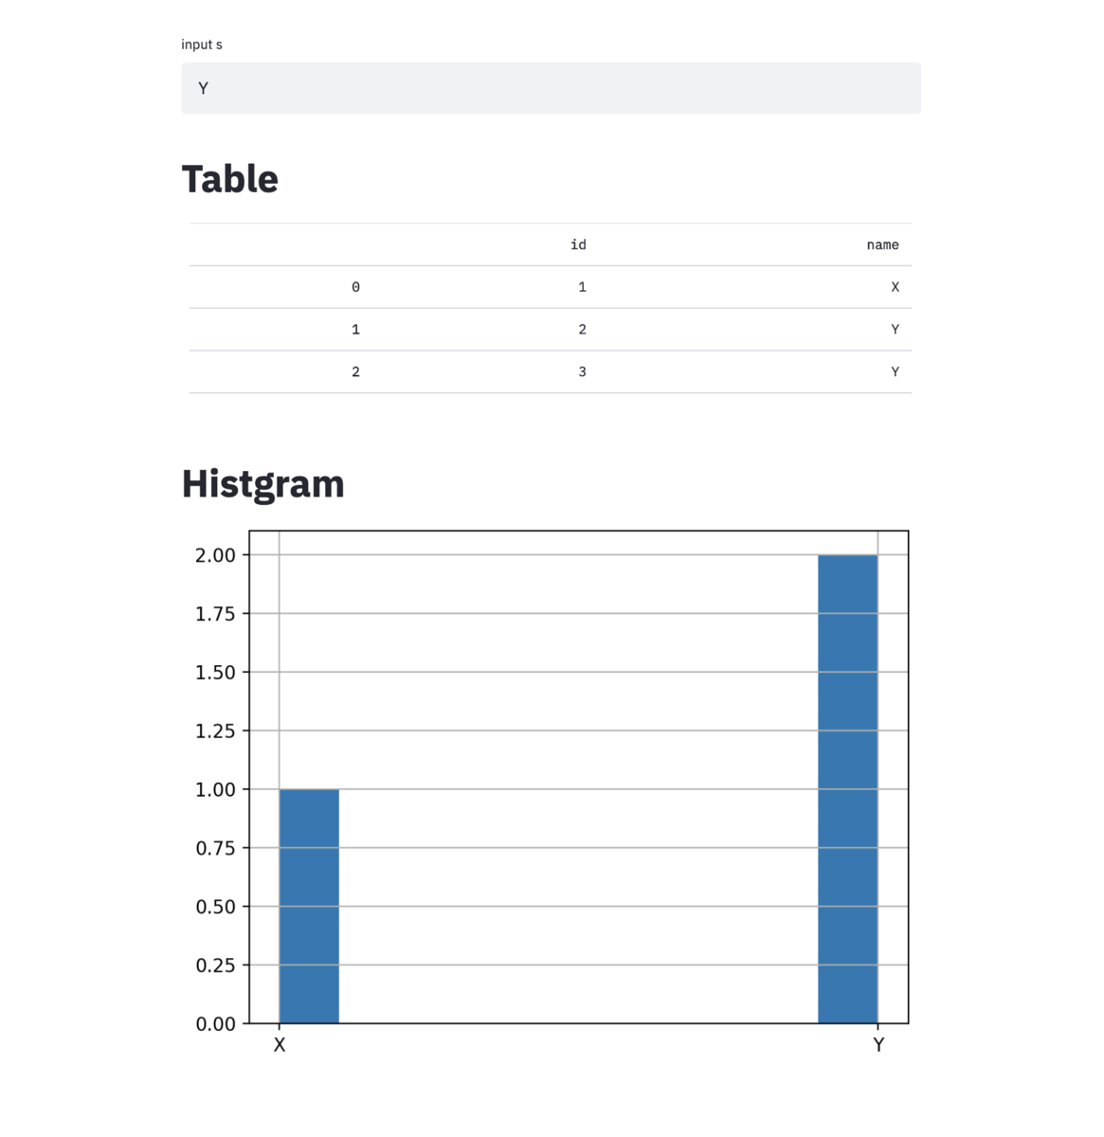Click the Y axis tick label below chart

click(x=878, y=1045)
